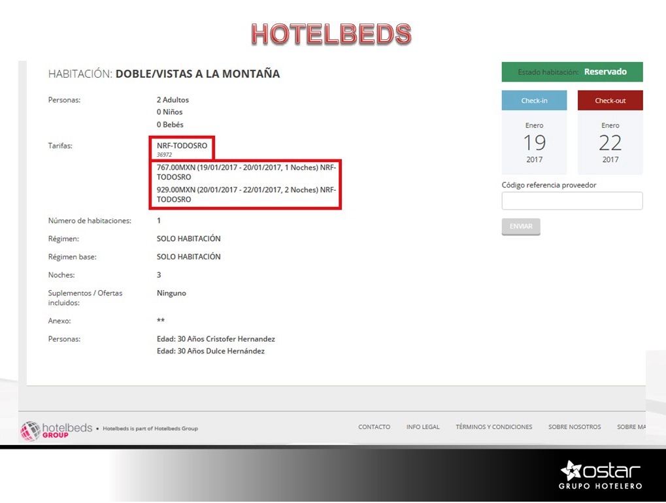Select the Enero 22 check-out date card
The height and width of the screenshot is (503, 666).
point(610,142)
